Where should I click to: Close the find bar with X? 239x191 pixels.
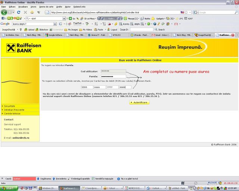click(x=2, y=179)
